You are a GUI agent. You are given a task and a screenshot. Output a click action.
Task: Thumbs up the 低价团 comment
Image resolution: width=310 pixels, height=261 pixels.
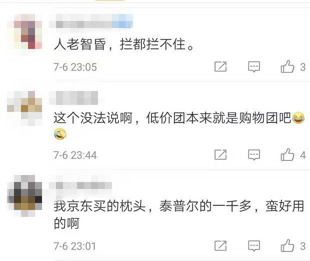pos(287,154)
